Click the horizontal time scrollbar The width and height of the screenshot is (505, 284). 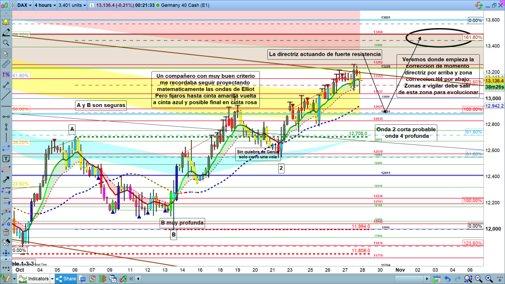pyautogui.click(x=296, y=279)
